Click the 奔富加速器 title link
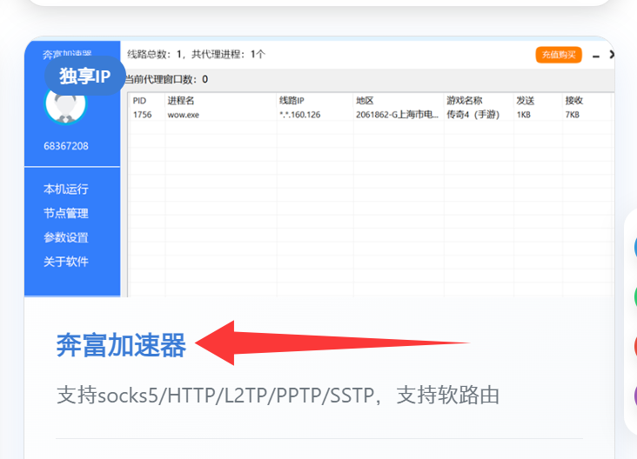The image size is (637, 459). 121,346
